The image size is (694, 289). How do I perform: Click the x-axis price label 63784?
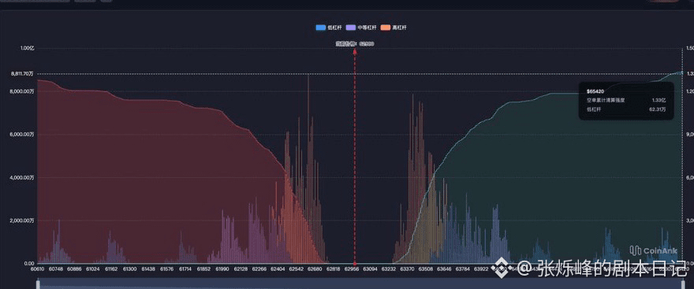462,269
